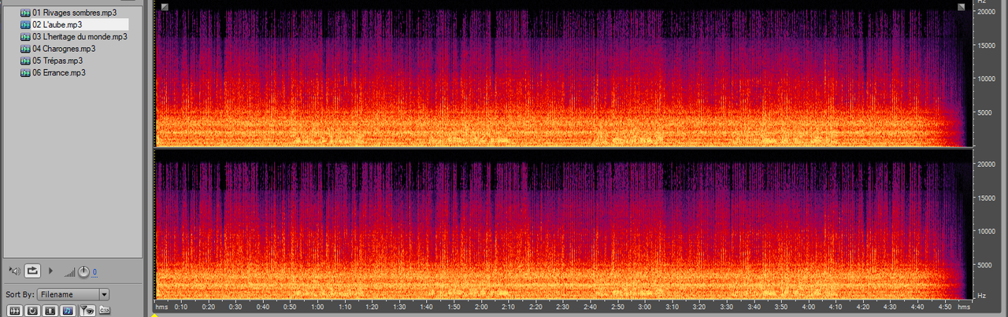The width and height of the screenshot is (1008, 317).
Task: Select file 02 L'aube.mp3
Action: (x=57, y=25)
